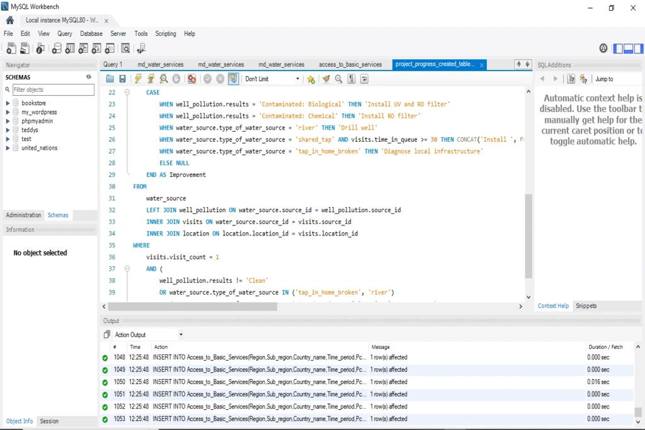Close the project_progress_created_table tab
This screenshot has width=645, height=430.
482,65
